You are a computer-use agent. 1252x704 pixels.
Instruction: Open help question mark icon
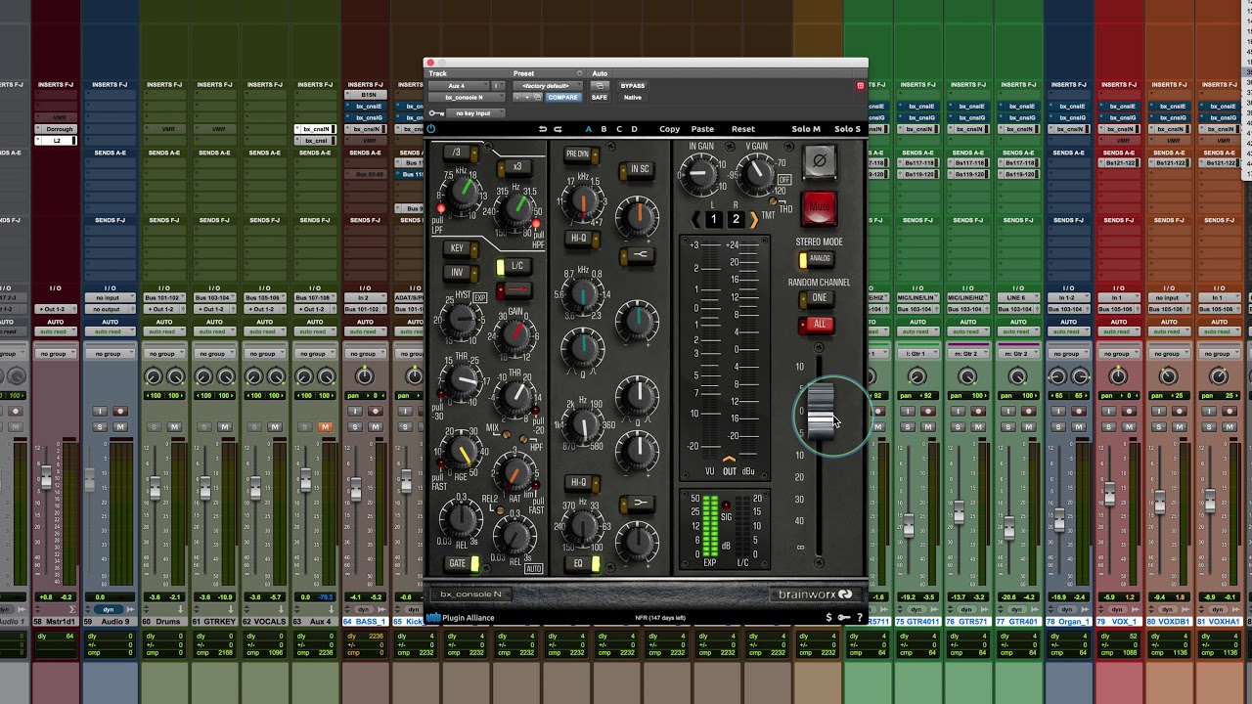(x=860, y=617)
